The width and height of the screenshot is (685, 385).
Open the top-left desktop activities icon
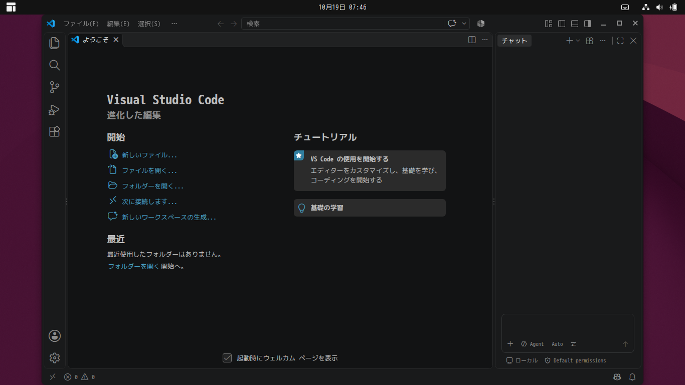pos(11,7)
